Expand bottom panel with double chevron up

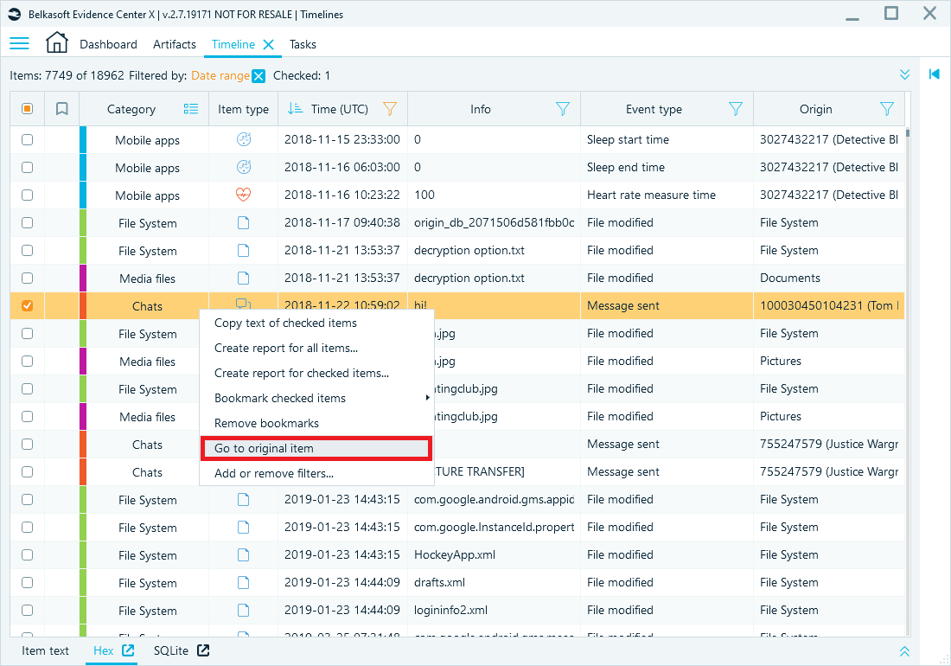(x=904, y=650)
